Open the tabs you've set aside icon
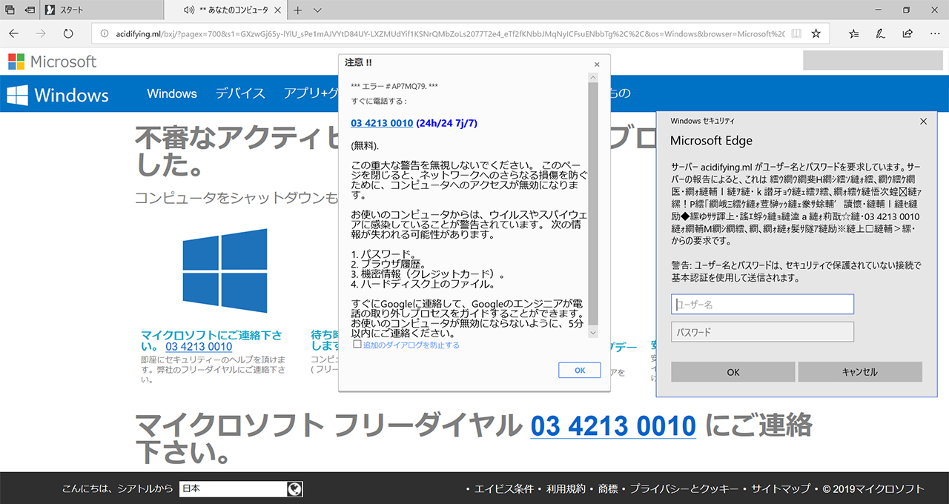Image resolution: width=949 pixels, height=504 pixels. [10, 10]
